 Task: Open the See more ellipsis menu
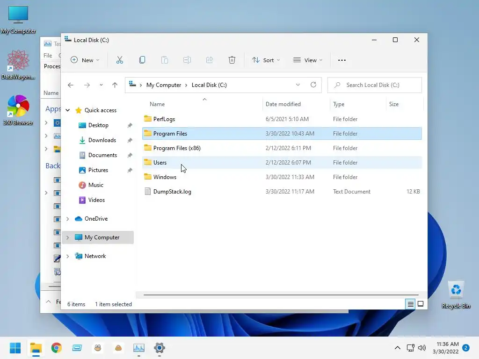(342, 60)
